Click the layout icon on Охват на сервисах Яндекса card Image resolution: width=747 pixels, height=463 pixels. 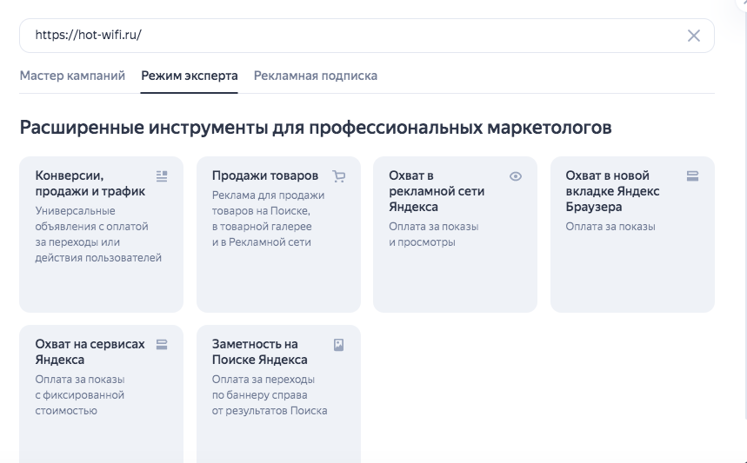point(162,345)
